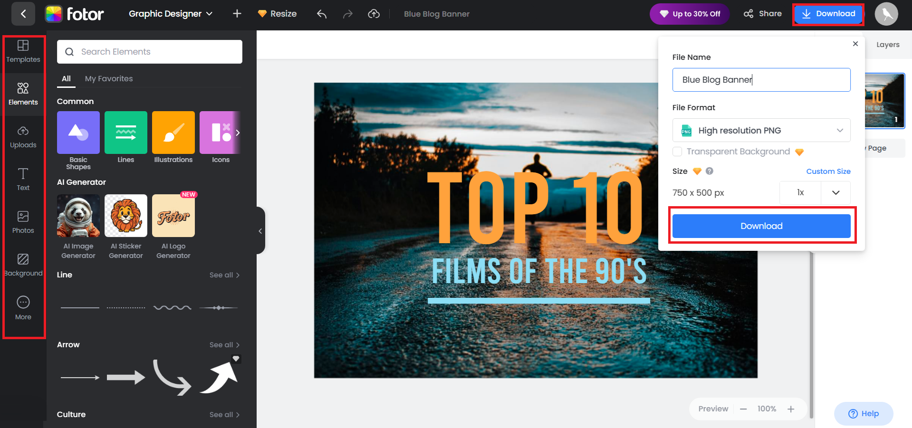Open the Graphic Designer dropdown
Screen dimensions: 912x428
171,14
